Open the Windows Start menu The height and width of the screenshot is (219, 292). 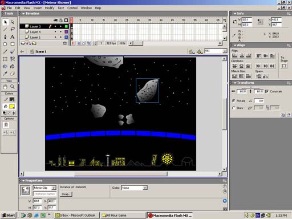(9, 215)
